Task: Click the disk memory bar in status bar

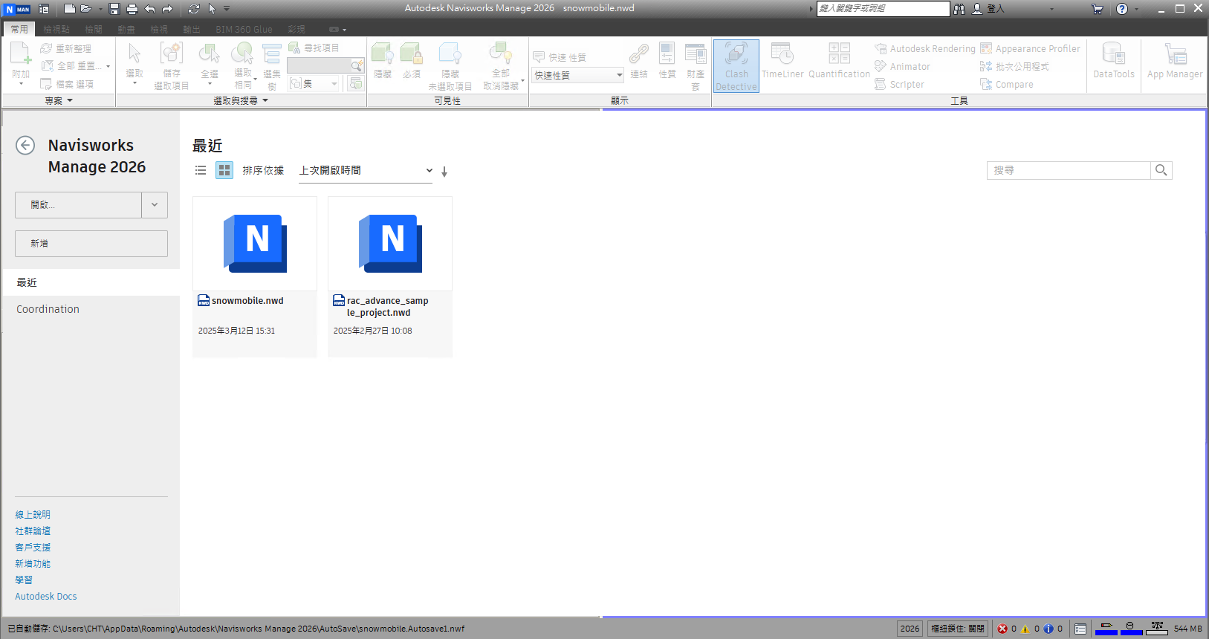Action: point(1131,629)
